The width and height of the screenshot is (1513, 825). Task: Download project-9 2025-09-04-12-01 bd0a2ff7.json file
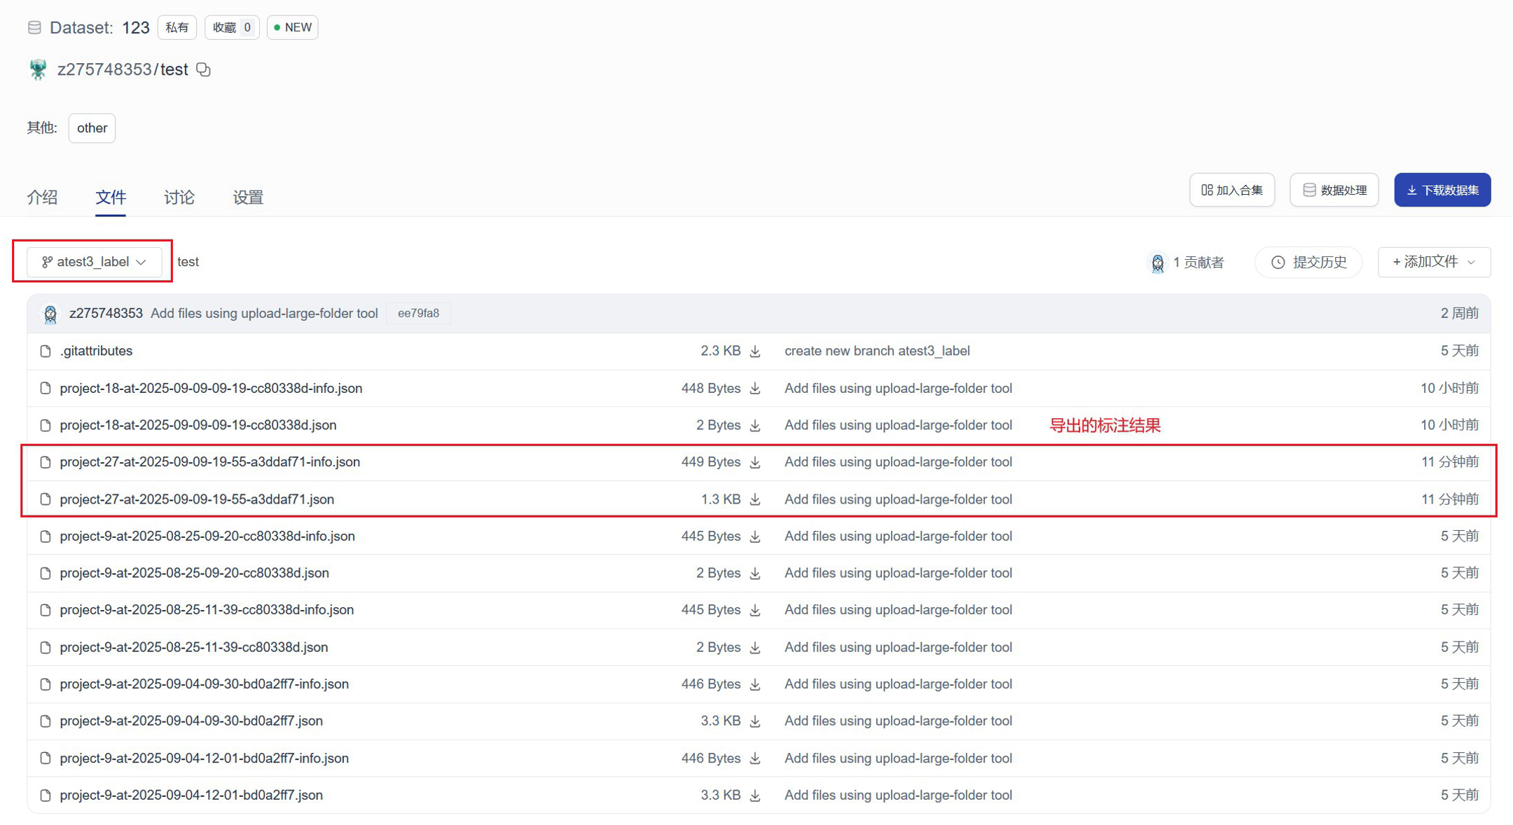tap(755, 795)
